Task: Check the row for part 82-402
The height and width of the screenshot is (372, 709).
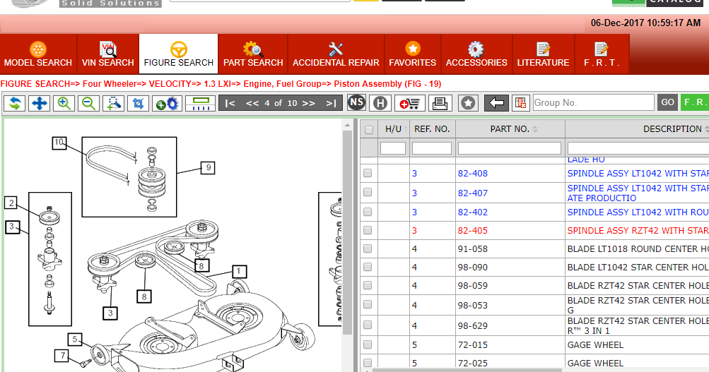Action: 368,212
